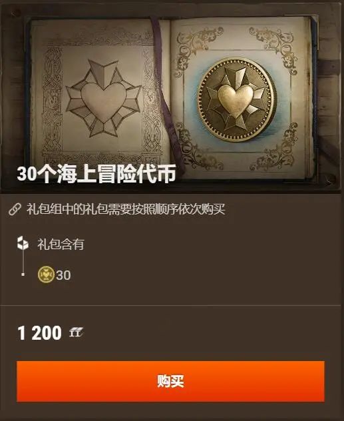Click the Celtic knot border on the left page

coord(102,102)
